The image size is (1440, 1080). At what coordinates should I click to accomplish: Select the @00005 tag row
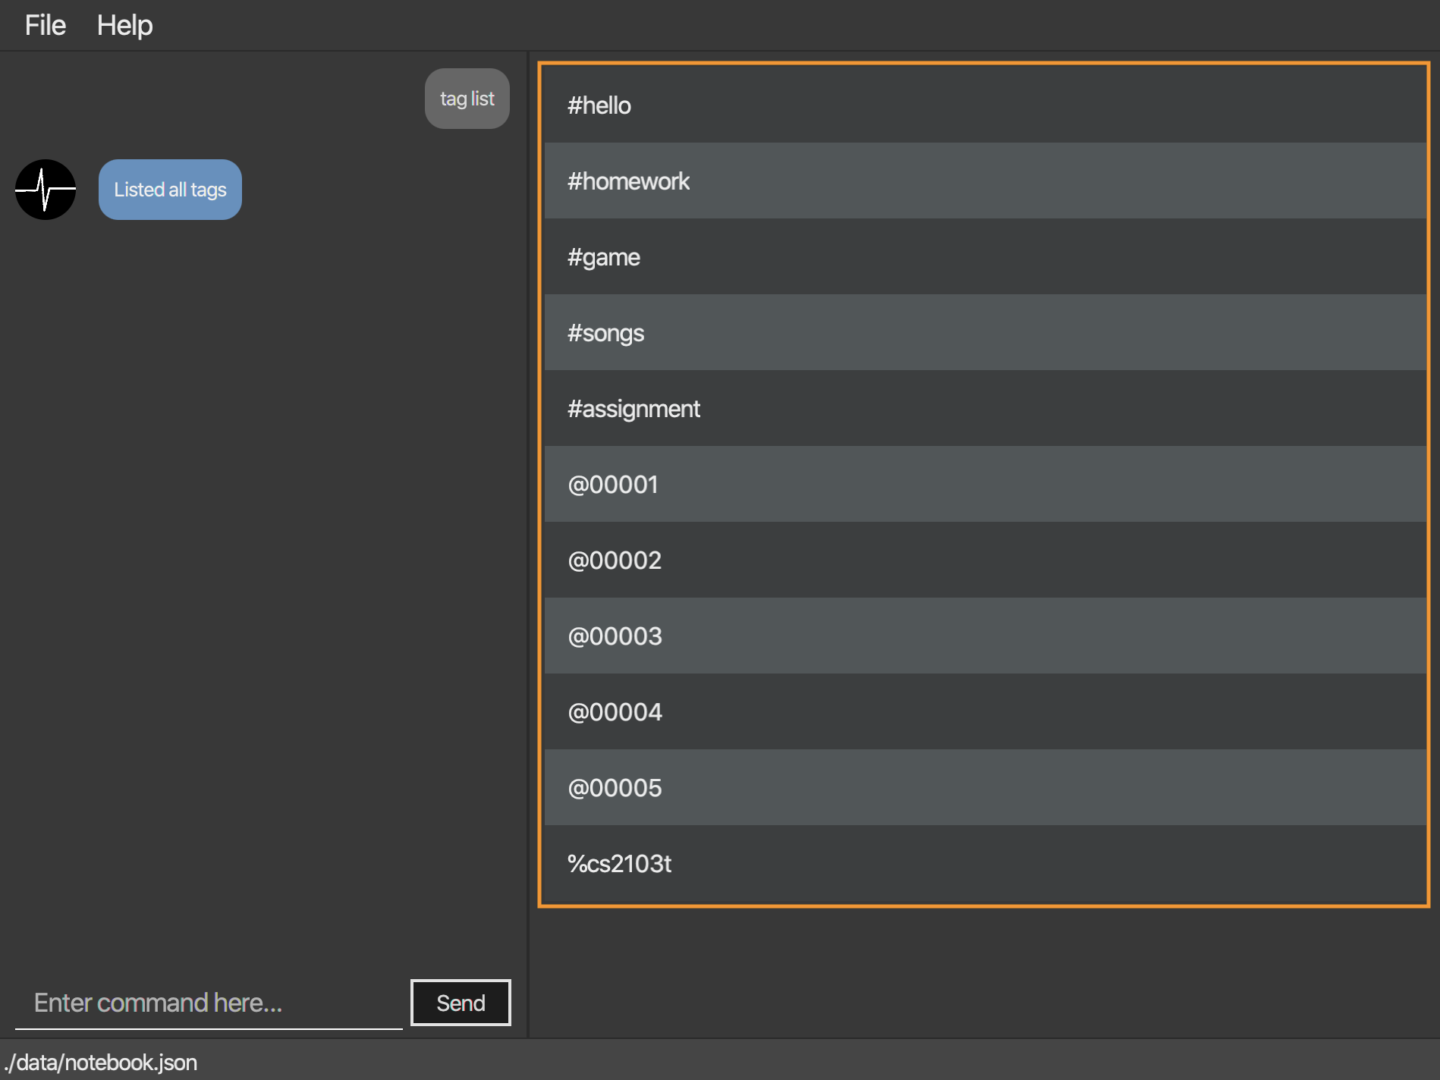pyautogui.click(x=985, y=787)
